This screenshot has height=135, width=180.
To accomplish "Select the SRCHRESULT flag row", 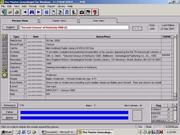I will pyautogui.click(x=162, y=121).
